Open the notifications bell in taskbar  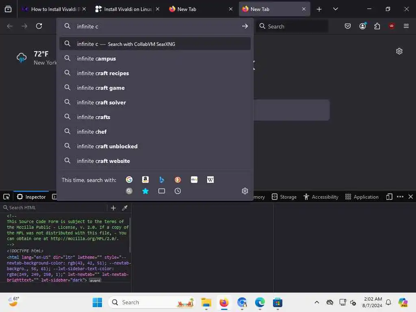tap(388, 302)
